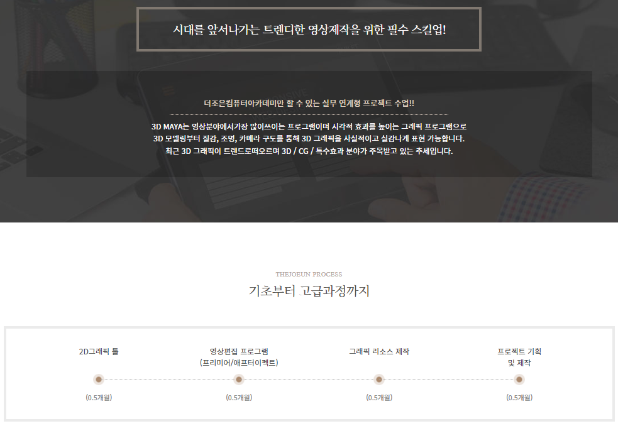The image size is (618, 426).
Task: Click the (0.5개월) duration below 영상편집 프로그램
Action: coord(239,397)
